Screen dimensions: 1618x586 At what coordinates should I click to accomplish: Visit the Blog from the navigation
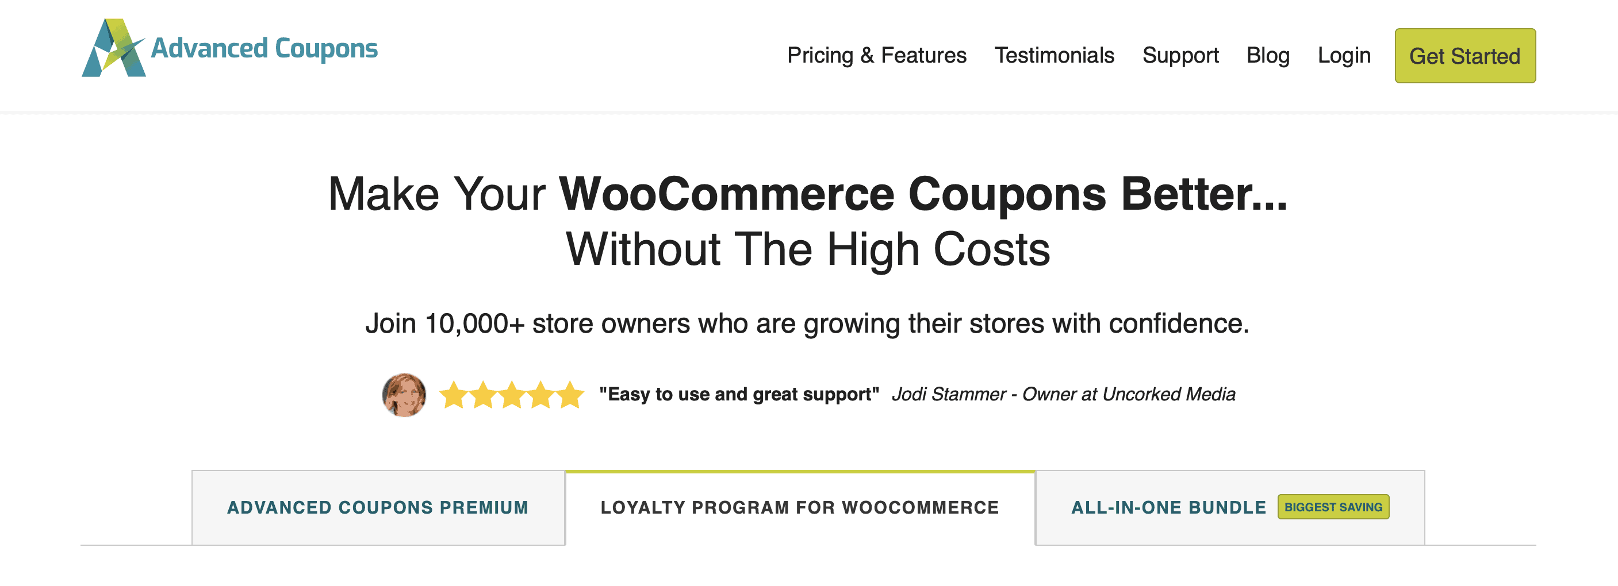pos(1267,55)
